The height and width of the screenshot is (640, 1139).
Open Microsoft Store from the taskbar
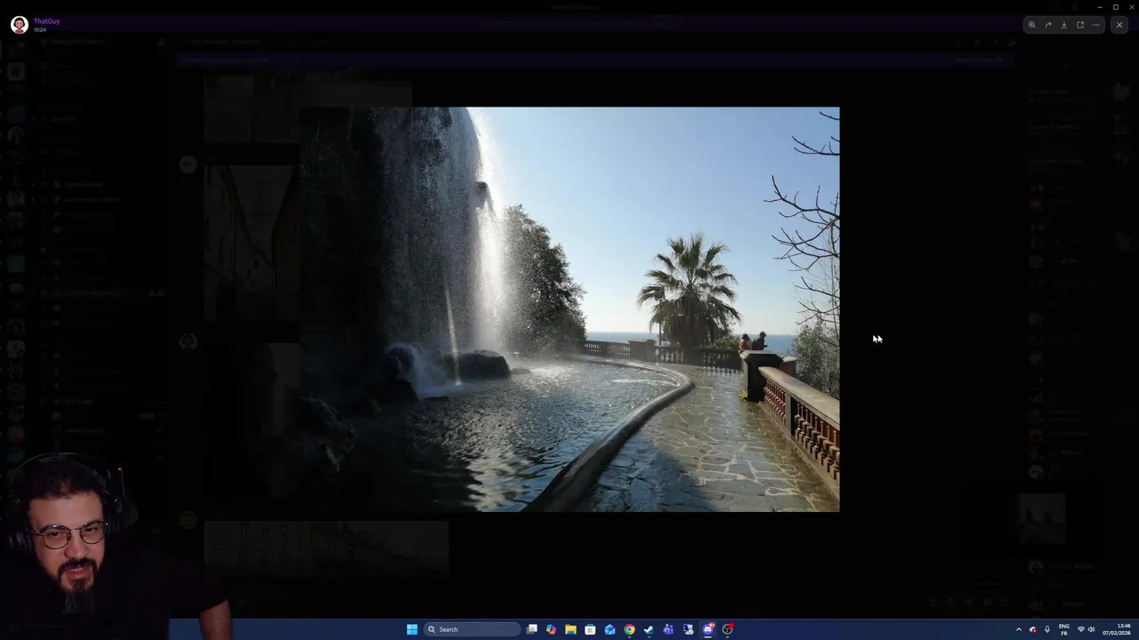[x=590, y=629]
